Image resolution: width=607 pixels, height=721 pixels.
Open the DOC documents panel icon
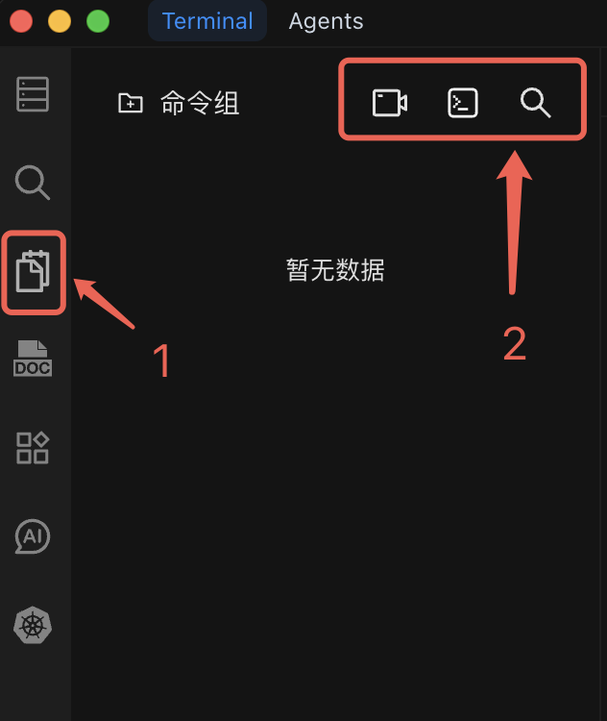(x=33, y=359)
